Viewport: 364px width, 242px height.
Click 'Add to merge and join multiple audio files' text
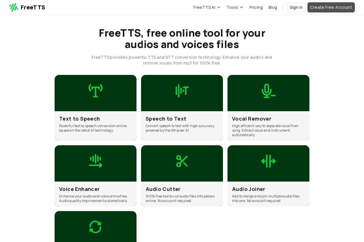pyautogui.click(x=266, y=199)
